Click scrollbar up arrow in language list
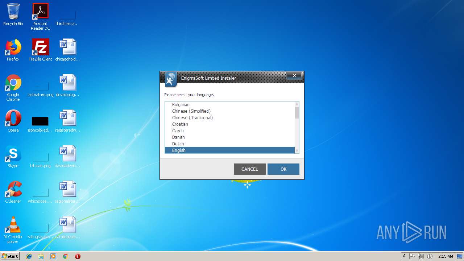 (297, 104)
